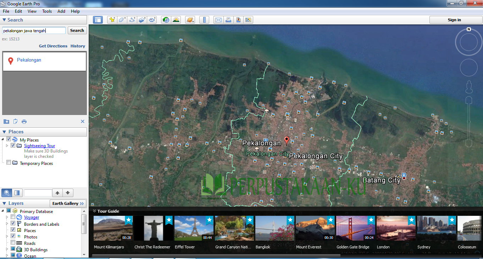Copy search results to the clipboard
Screen dimensions: 483x259
(x=15, y=121)
